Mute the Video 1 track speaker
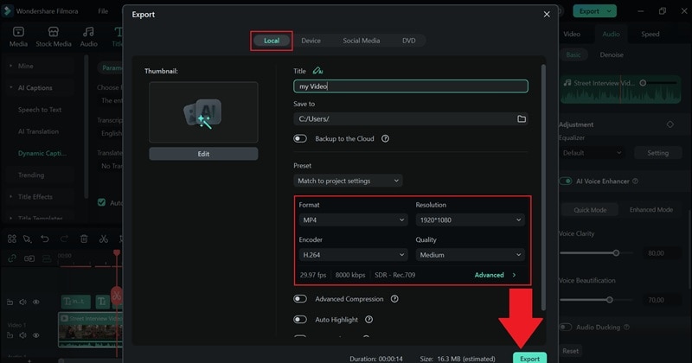This screenshot has height=363, width=692. (23, 335)
